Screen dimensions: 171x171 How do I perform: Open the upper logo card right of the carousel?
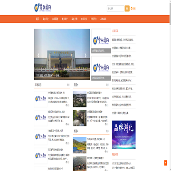point(101,41)
